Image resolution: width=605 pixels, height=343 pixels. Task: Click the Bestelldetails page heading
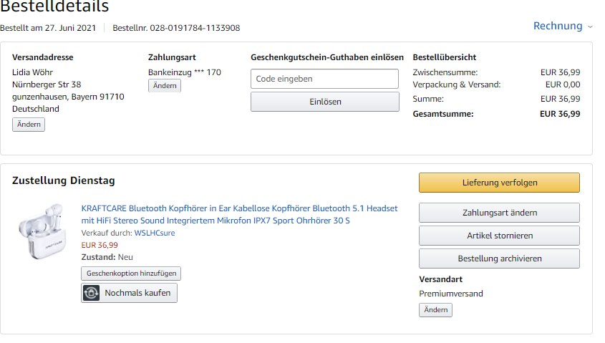click(55, 7)
